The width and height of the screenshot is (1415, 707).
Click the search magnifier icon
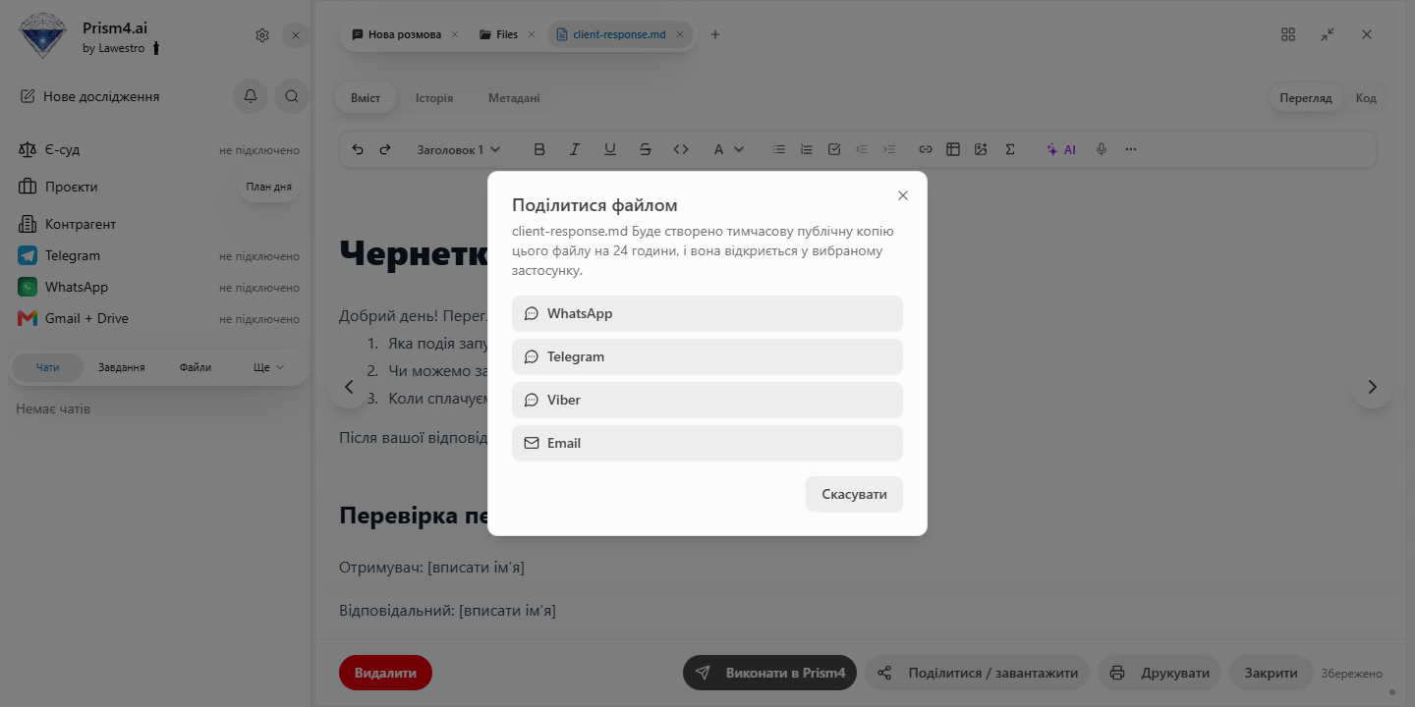[x=292, y=96]
